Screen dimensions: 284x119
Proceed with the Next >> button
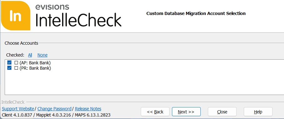pos(186,112)
